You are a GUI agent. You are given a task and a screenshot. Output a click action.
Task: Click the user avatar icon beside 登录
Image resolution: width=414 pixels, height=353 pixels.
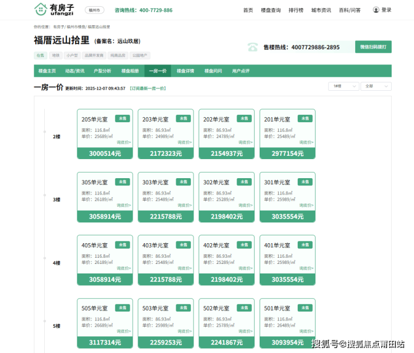[x=376, y=10]
